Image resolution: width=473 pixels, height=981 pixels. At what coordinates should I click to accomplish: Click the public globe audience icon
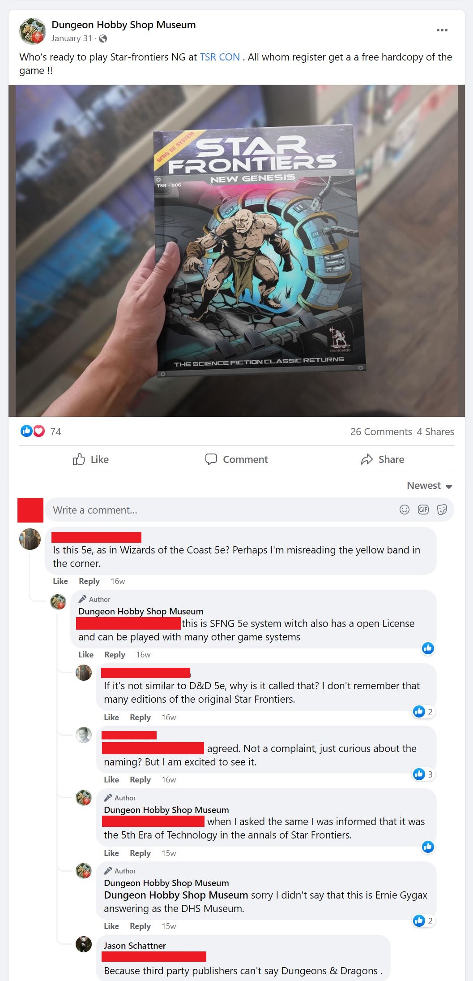click(103, 39)
